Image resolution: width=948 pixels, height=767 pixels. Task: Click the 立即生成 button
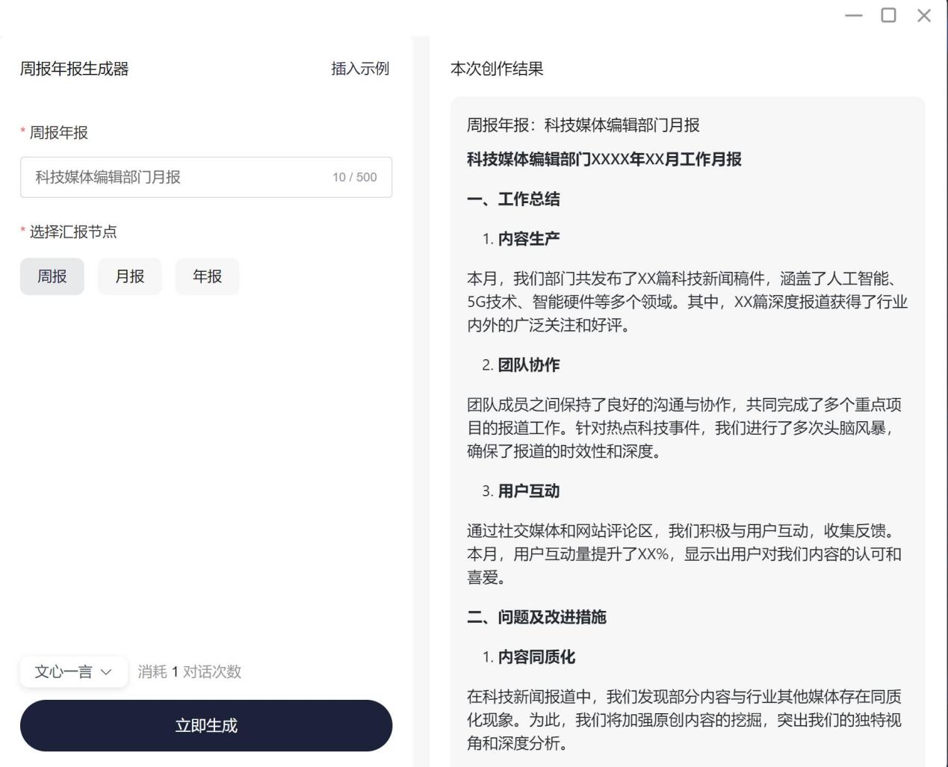tap(206, 725)
